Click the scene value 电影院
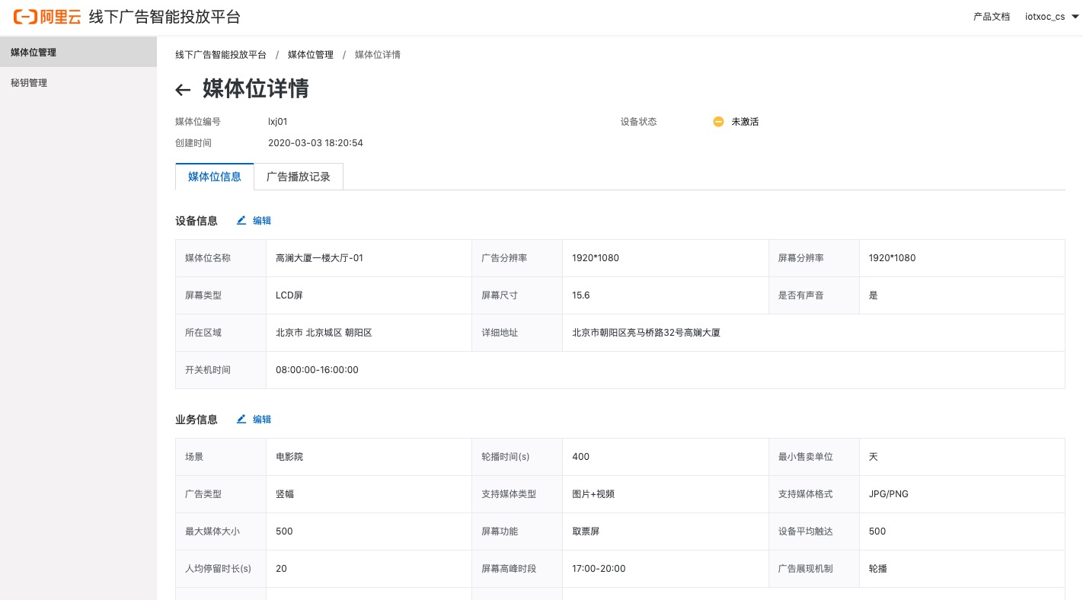The width and height of the screenshot is (1083, 600). pos(289,457)
